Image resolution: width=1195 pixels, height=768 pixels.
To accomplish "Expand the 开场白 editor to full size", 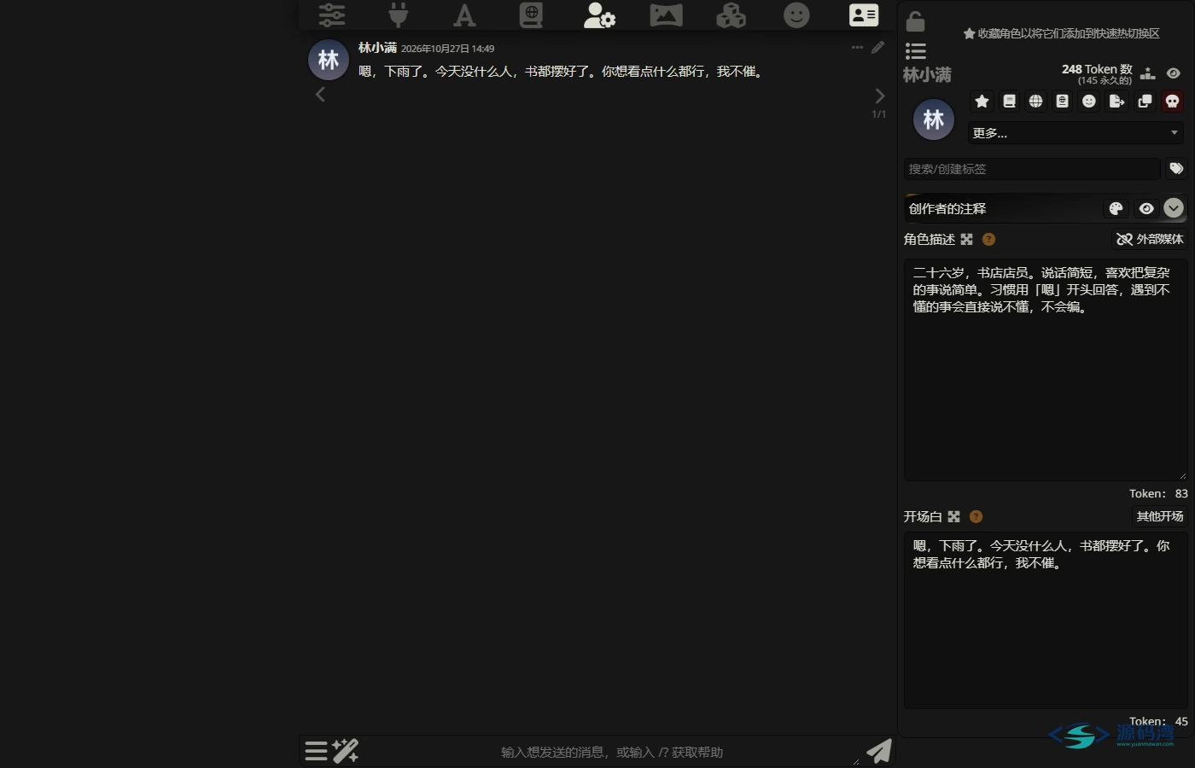I will click(x=953, y=517).
